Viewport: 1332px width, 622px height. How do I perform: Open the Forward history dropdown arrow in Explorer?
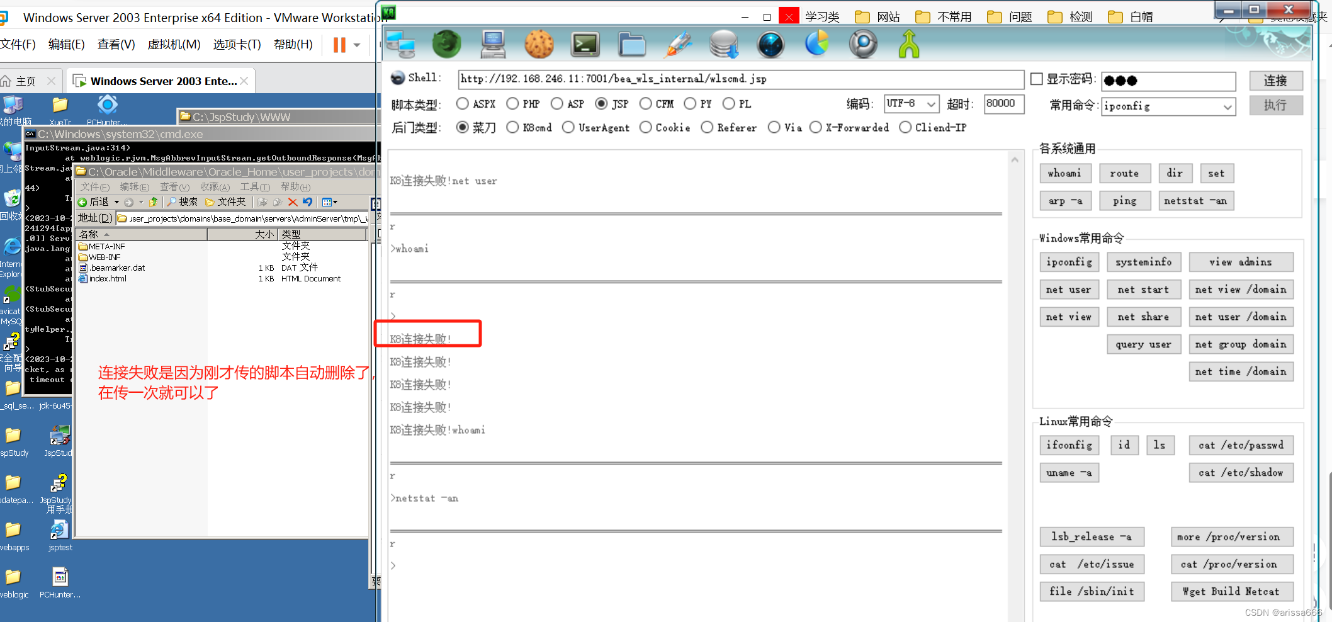(141, 202)
